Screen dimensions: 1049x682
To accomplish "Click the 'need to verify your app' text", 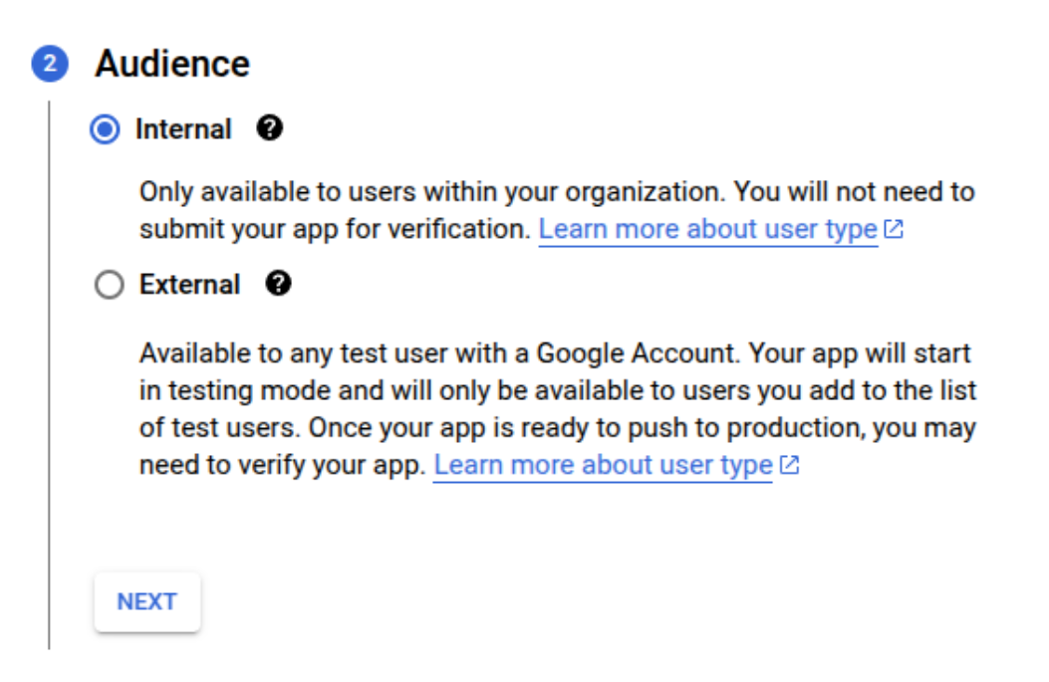I will (282, 465).
